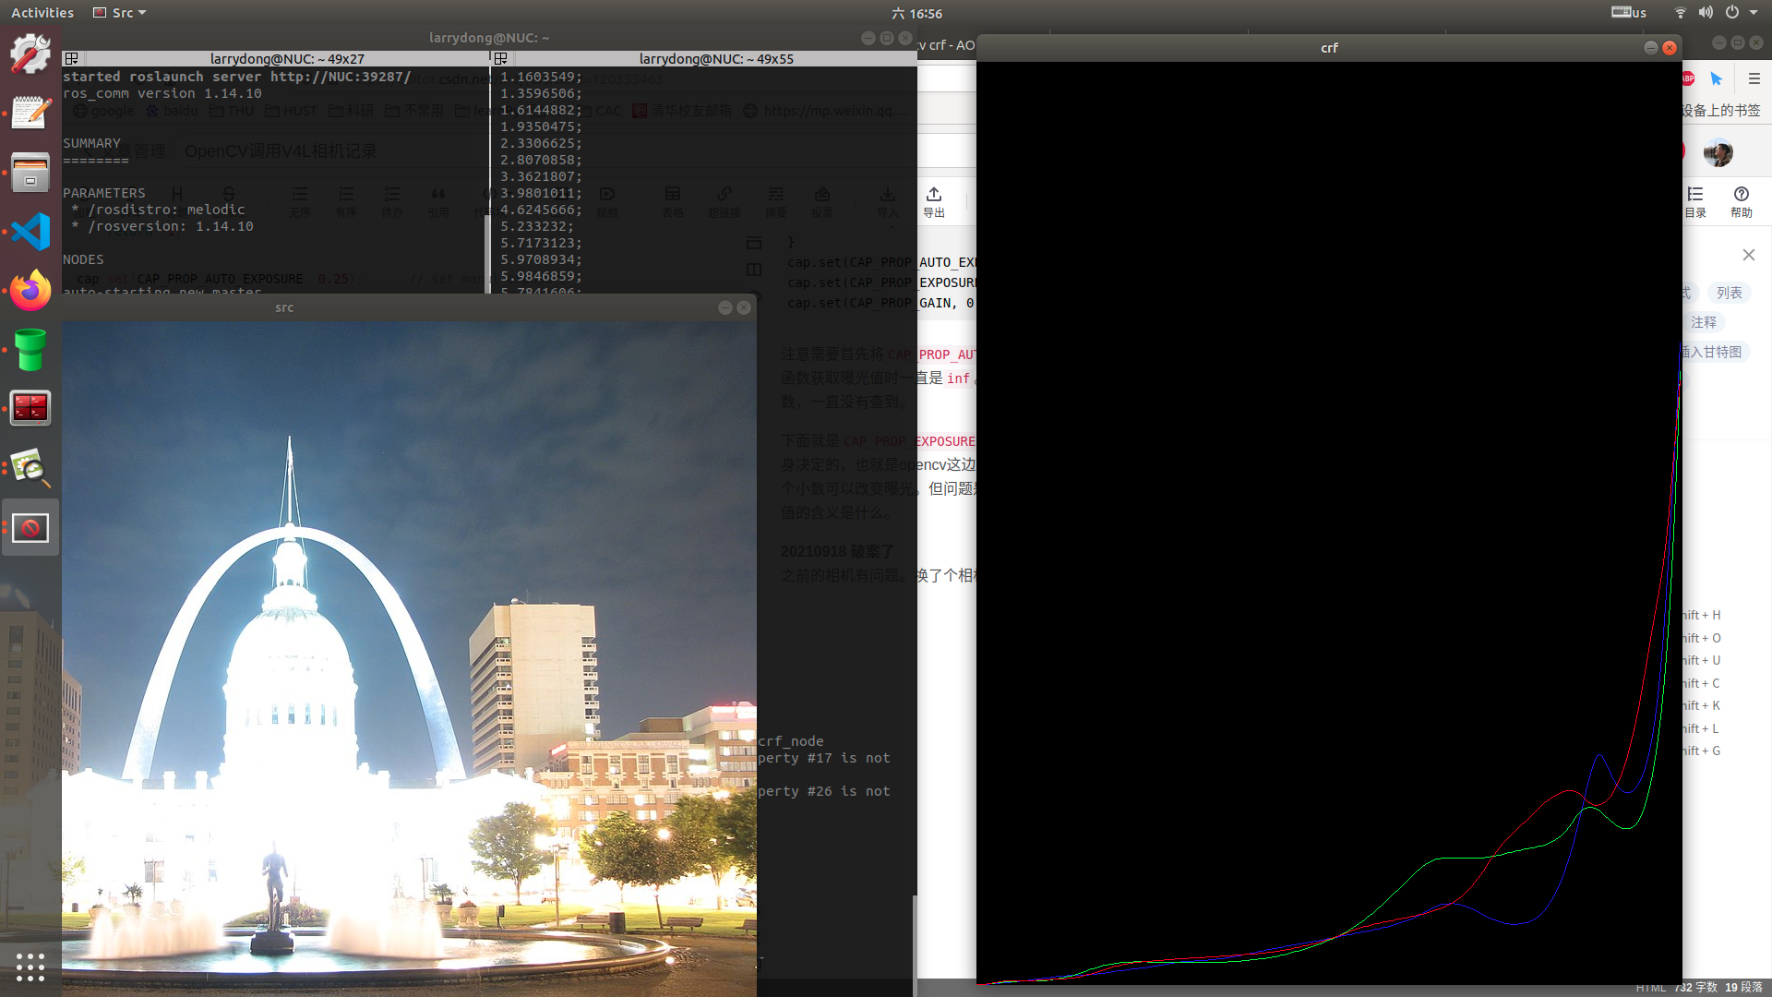The image size is (1772, 997).
Task: Minimize the src image window
Action: click(x=725, y=307)
